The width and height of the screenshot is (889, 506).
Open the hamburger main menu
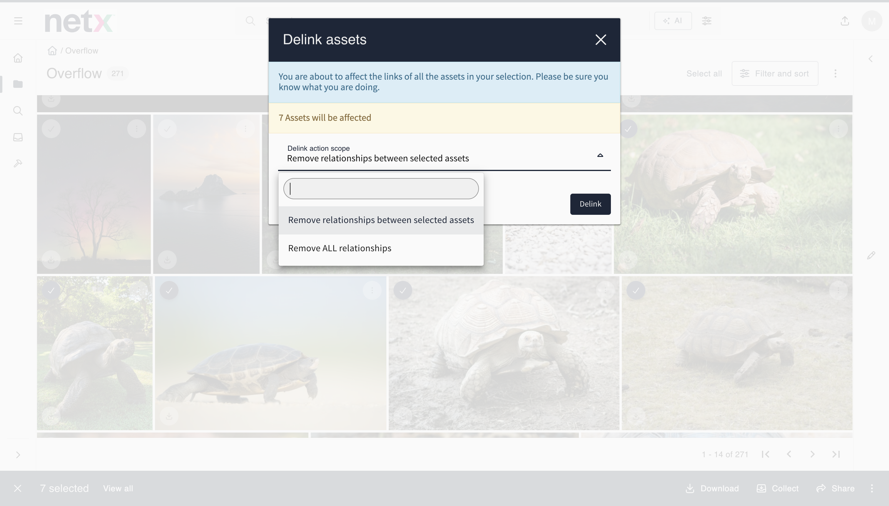click(x=18, y=21)
